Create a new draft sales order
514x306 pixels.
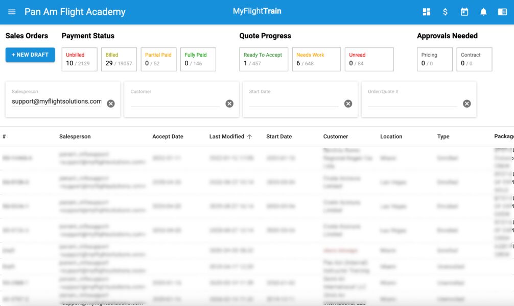[30, 55]
